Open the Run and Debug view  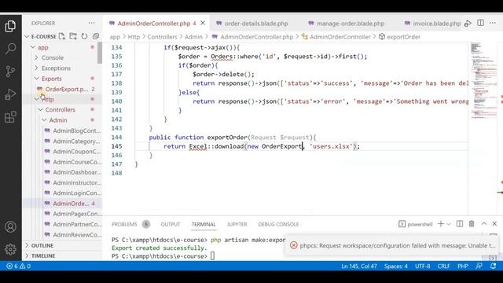[x=10, y=94]
